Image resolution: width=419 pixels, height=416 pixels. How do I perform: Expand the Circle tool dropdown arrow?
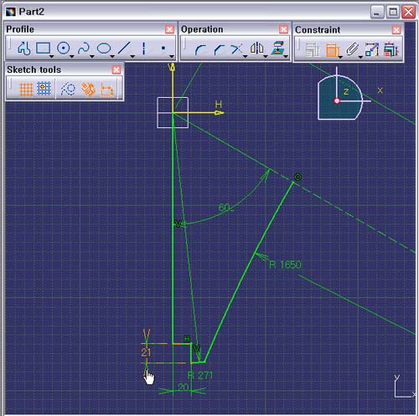(72, 57)
